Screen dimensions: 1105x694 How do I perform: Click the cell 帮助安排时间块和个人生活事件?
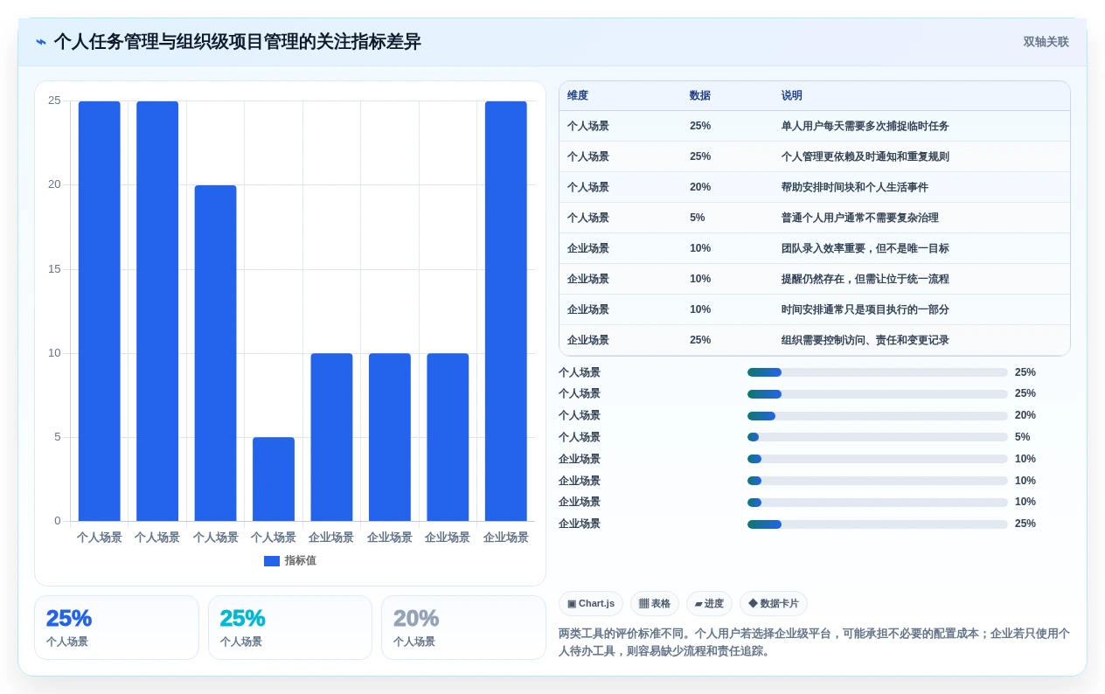pos(855,187)
